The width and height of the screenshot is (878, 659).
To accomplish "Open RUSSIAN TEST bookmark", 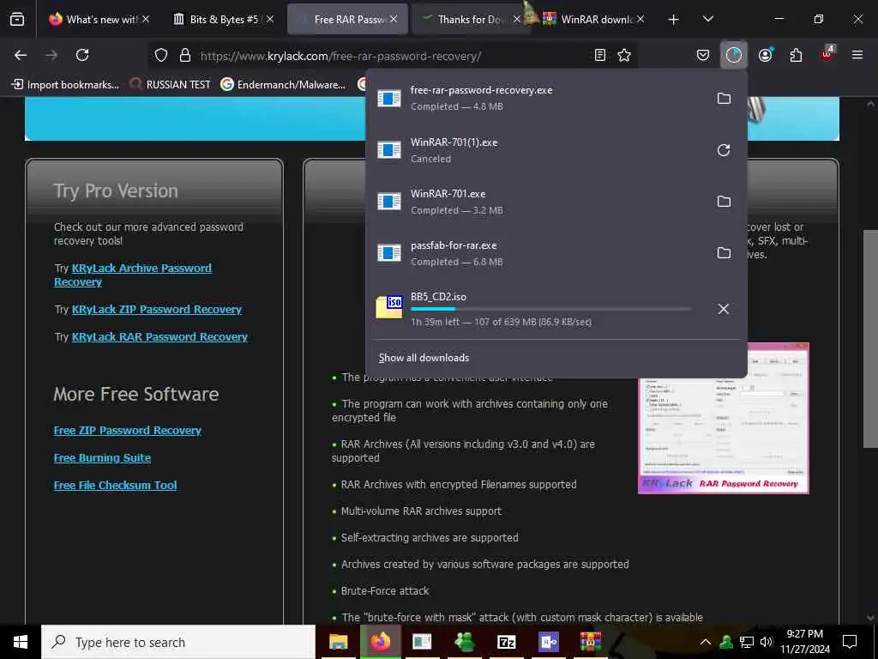I will [x=170, y=85].
